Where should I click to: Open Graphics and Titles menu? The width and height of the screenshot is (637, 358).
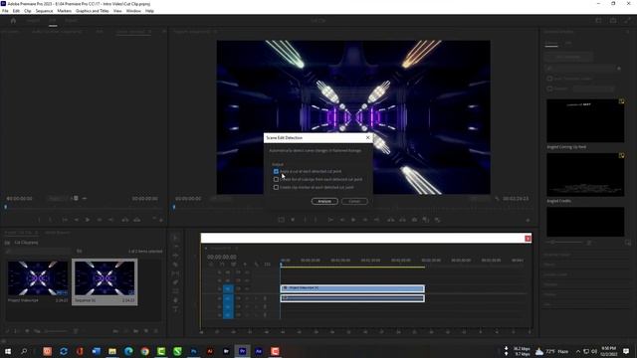coord(93,11)
